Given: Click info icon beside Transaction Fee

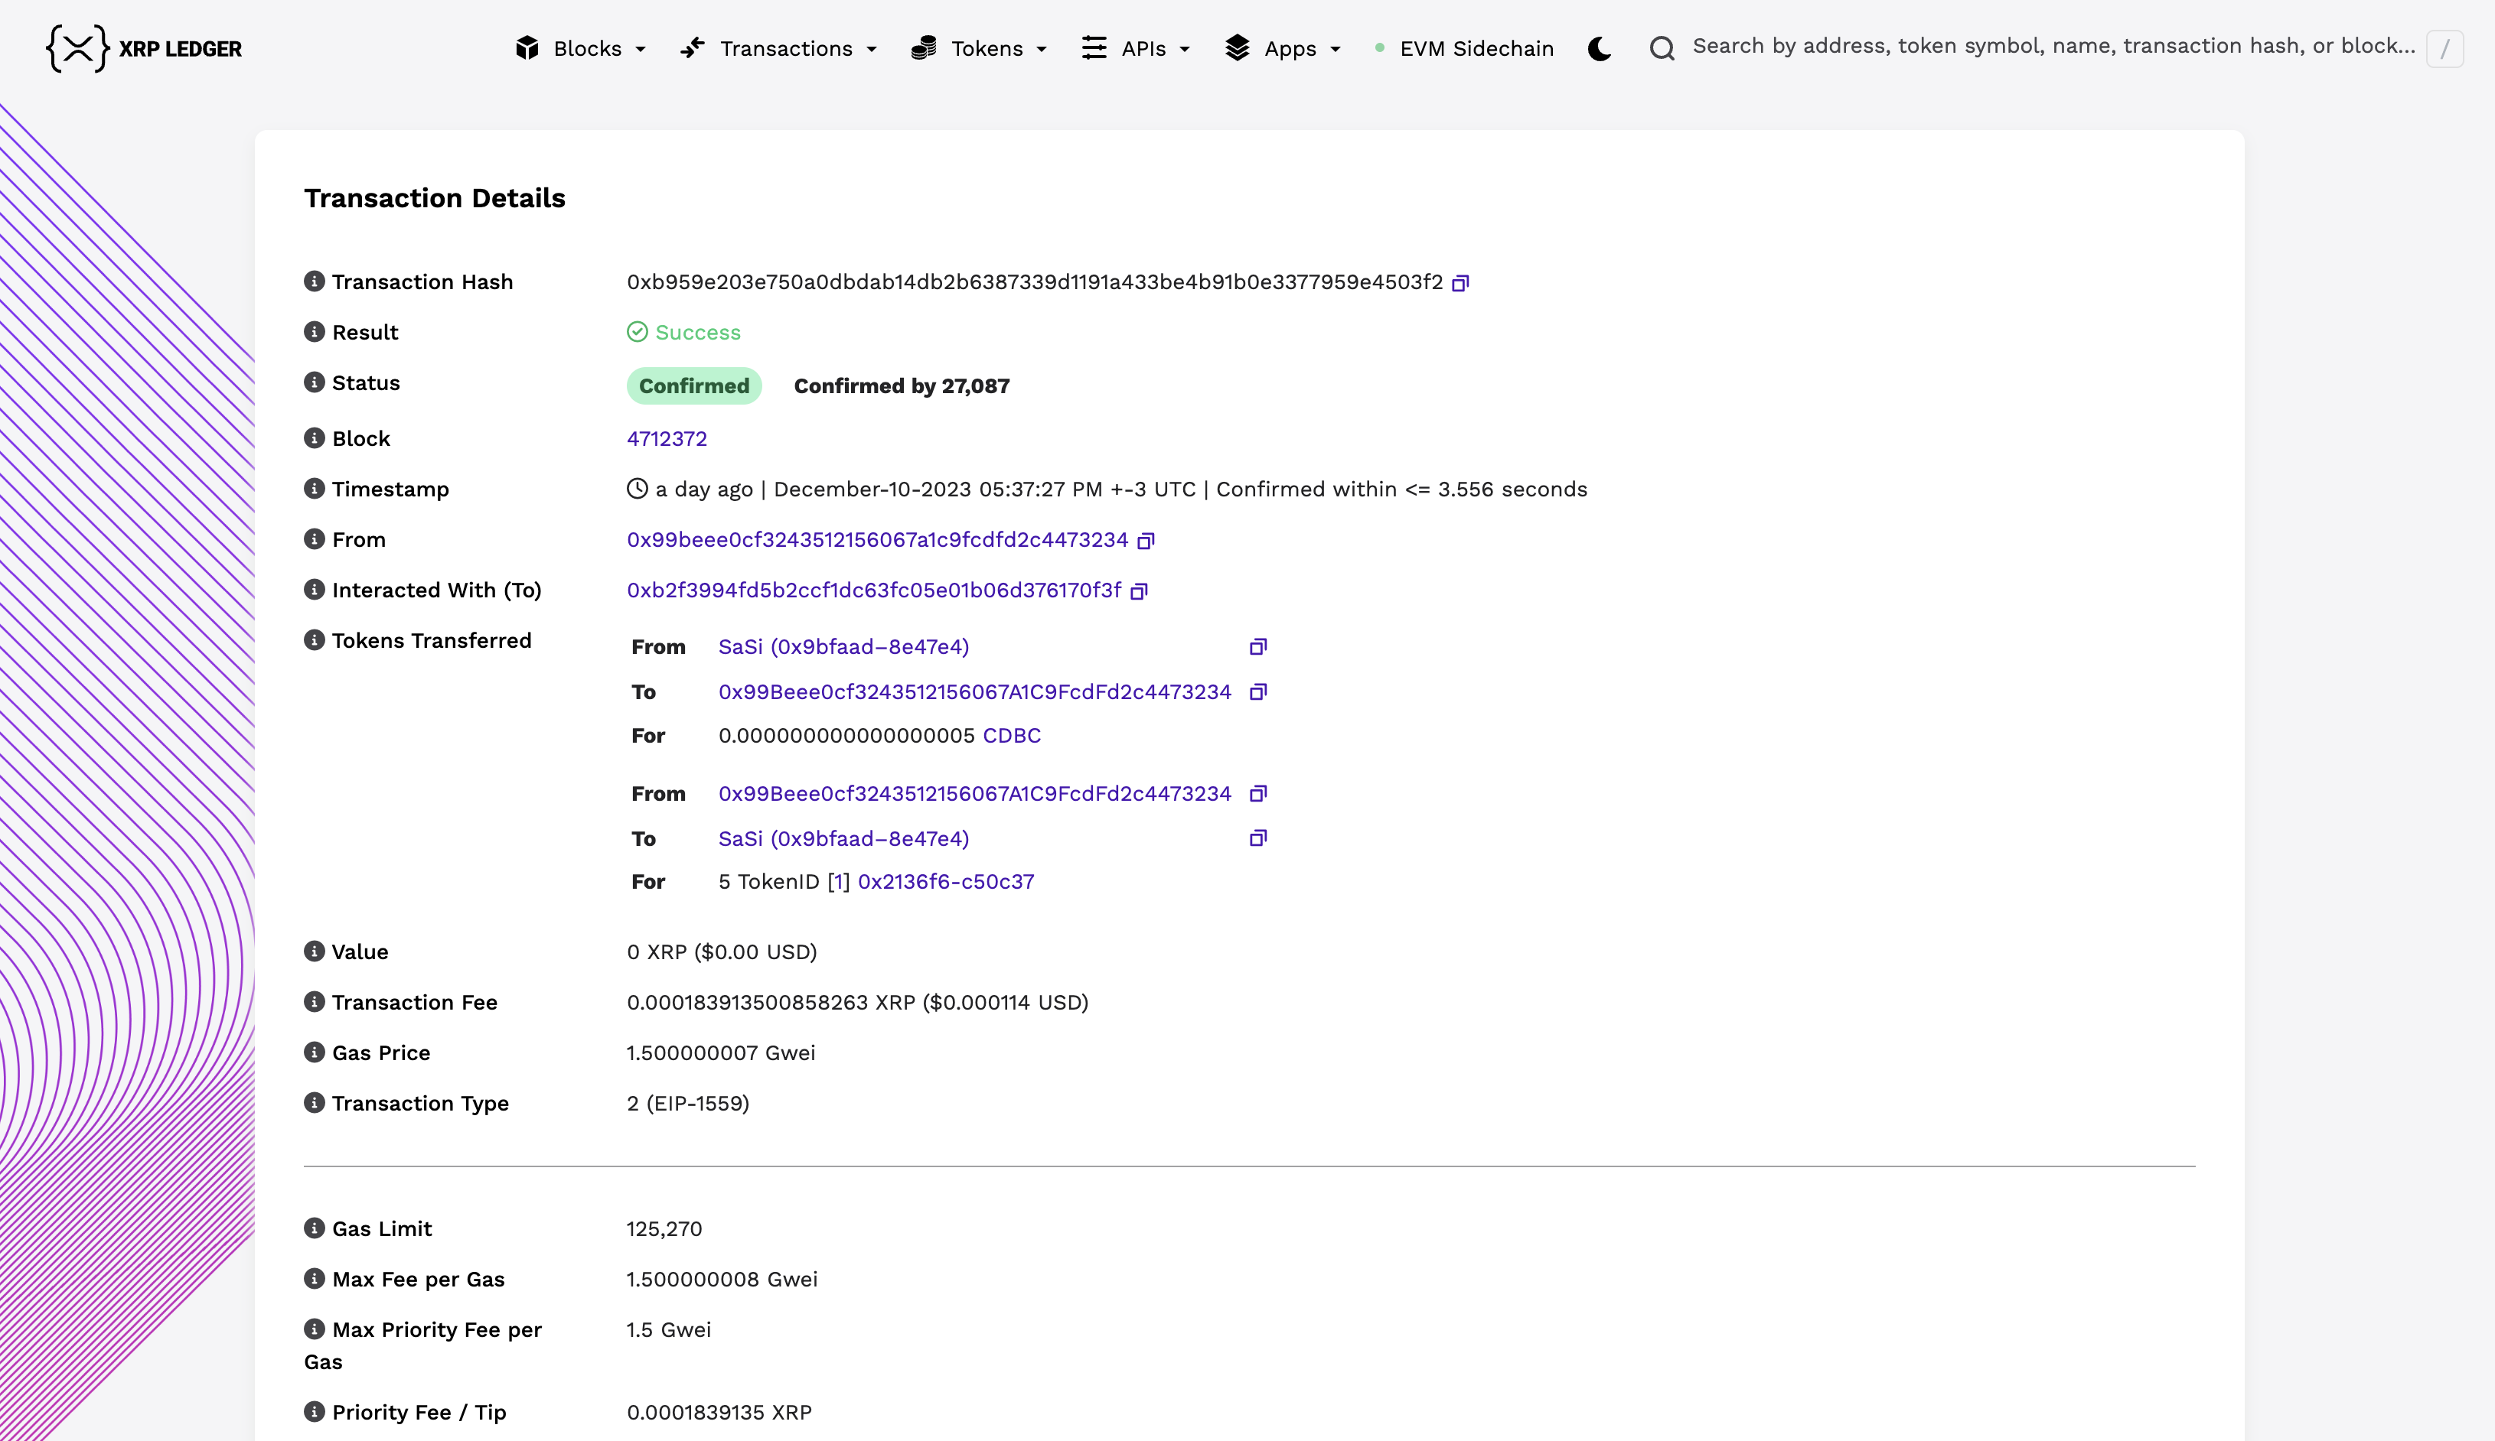Looking at the screenshot, I should pyautogui.click(x=314, y=1001).
